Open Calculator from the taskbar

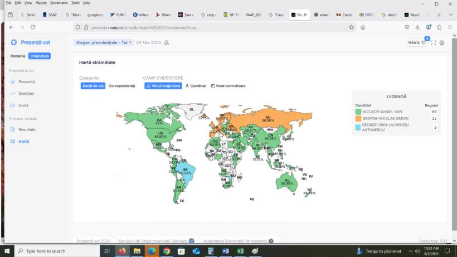pos(211,251)
